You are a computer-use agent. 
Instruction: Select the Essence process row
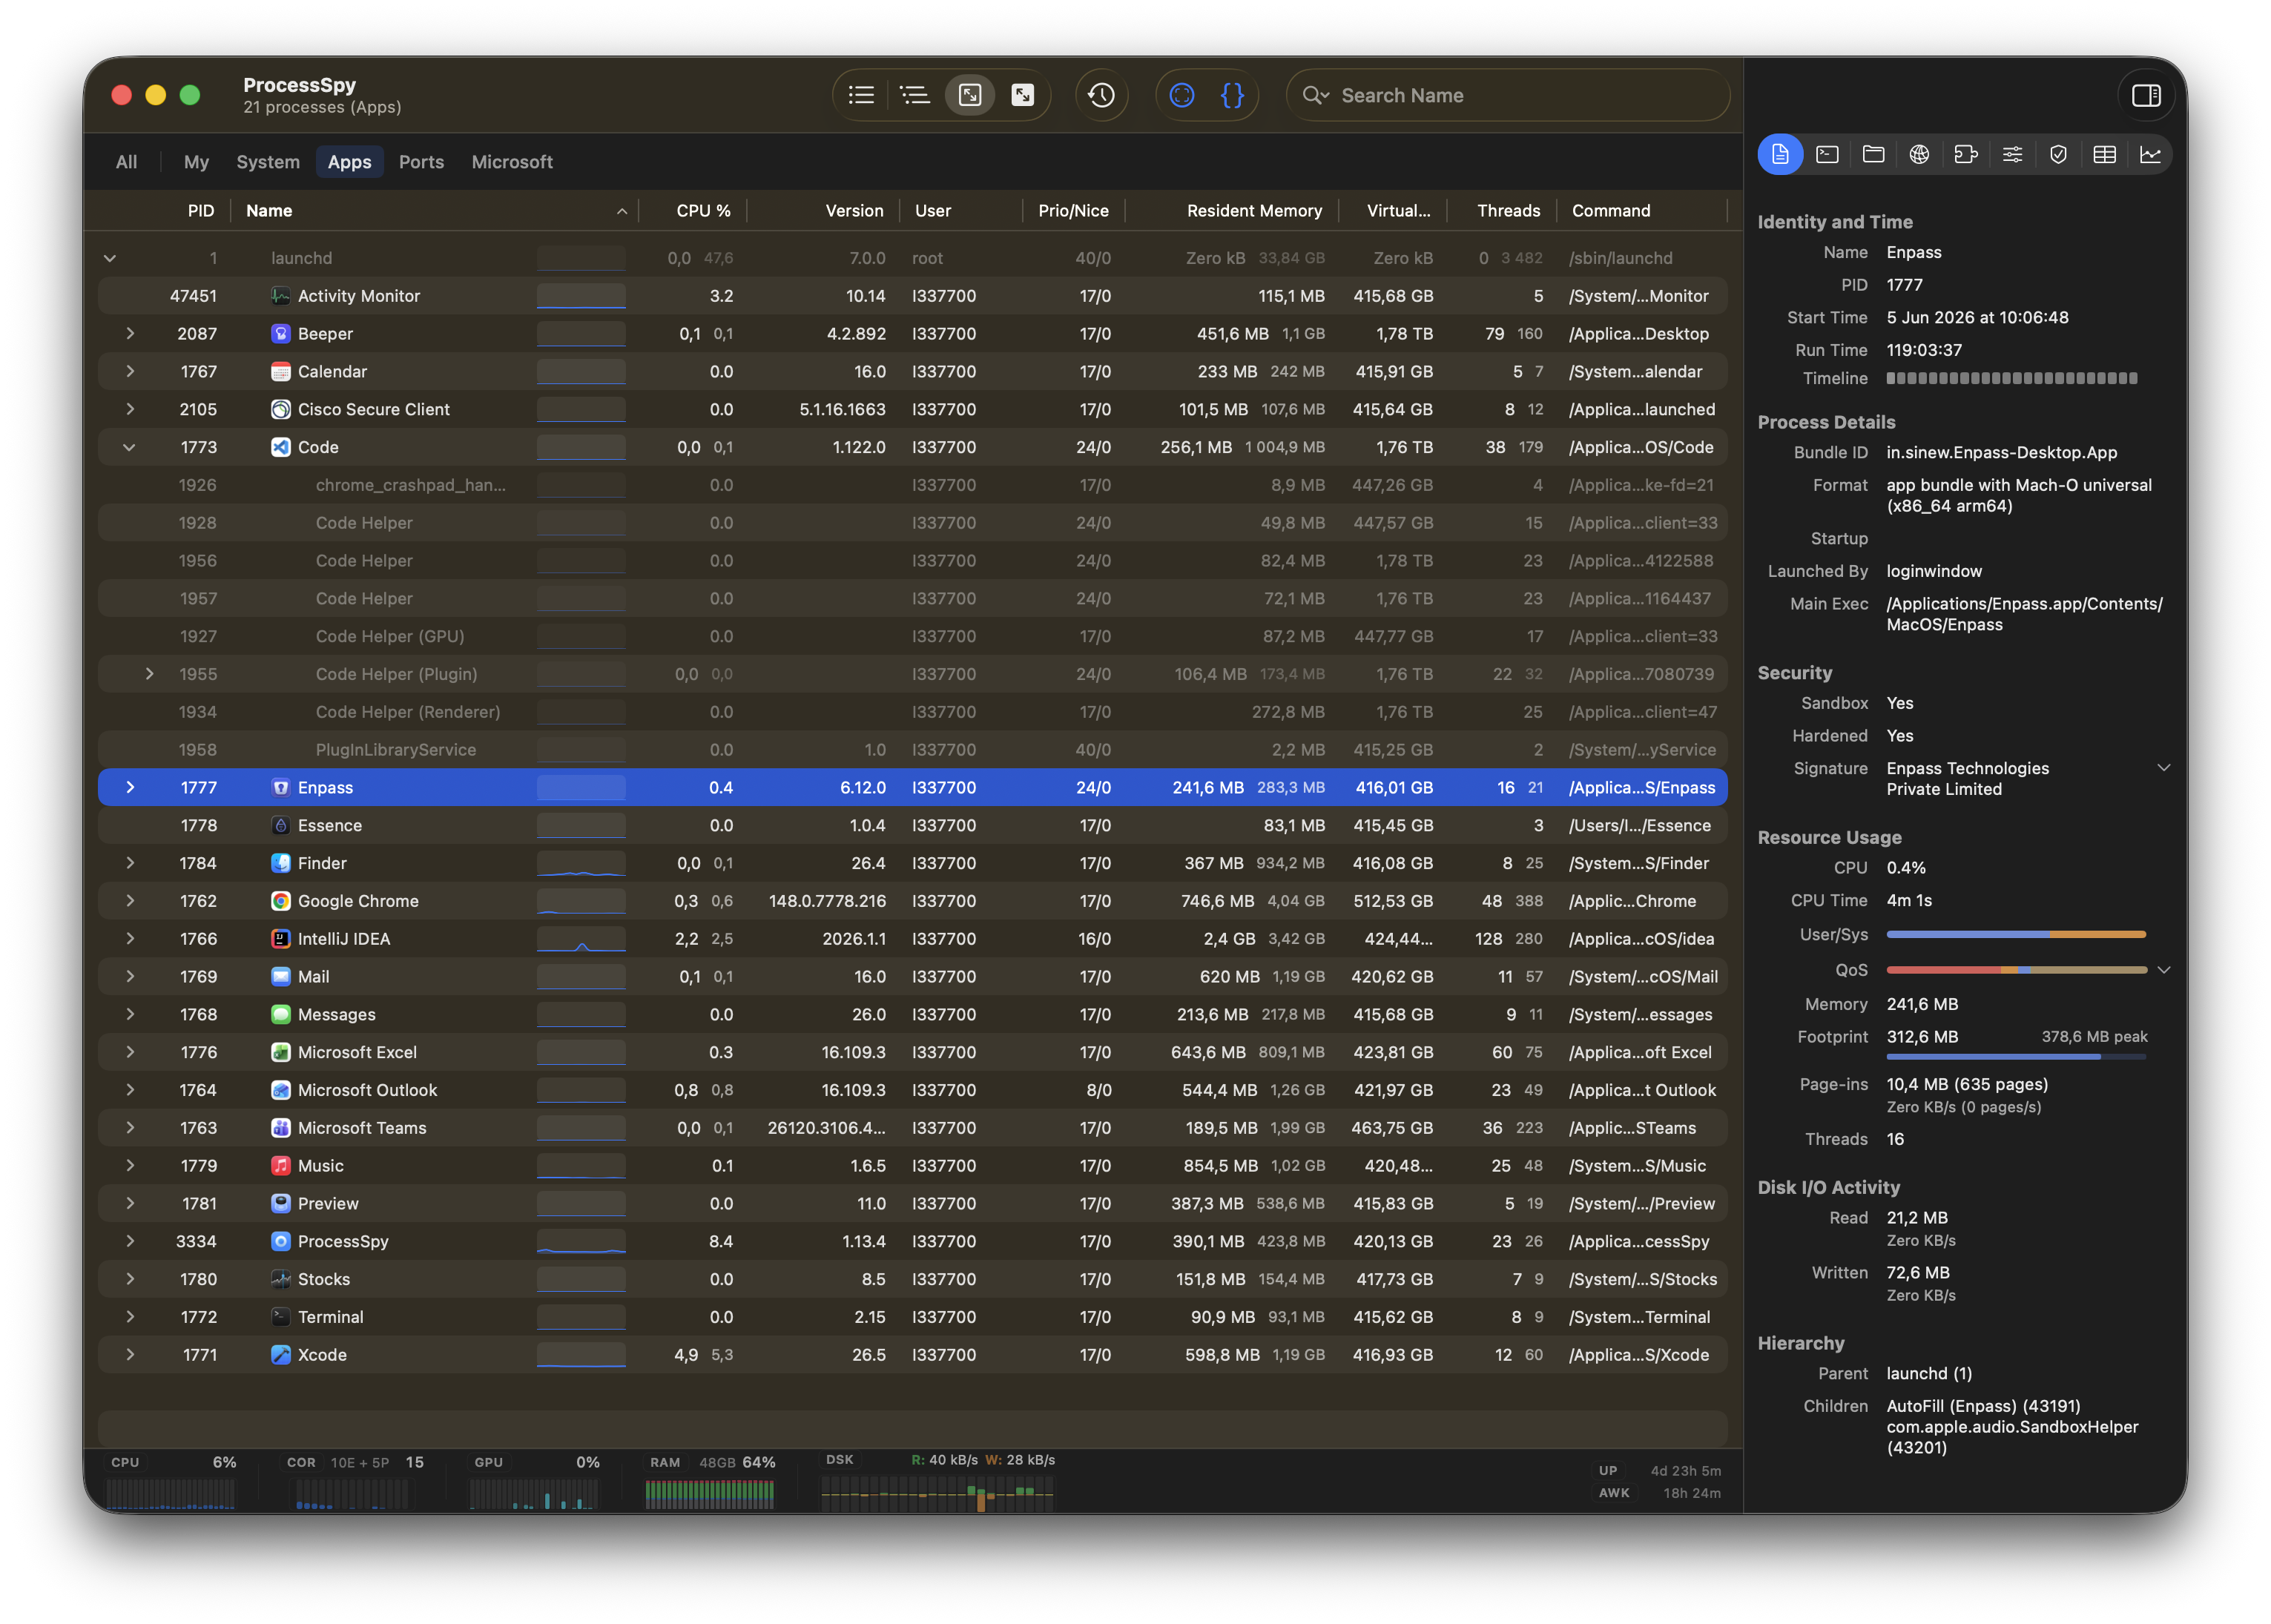point(912,826)
